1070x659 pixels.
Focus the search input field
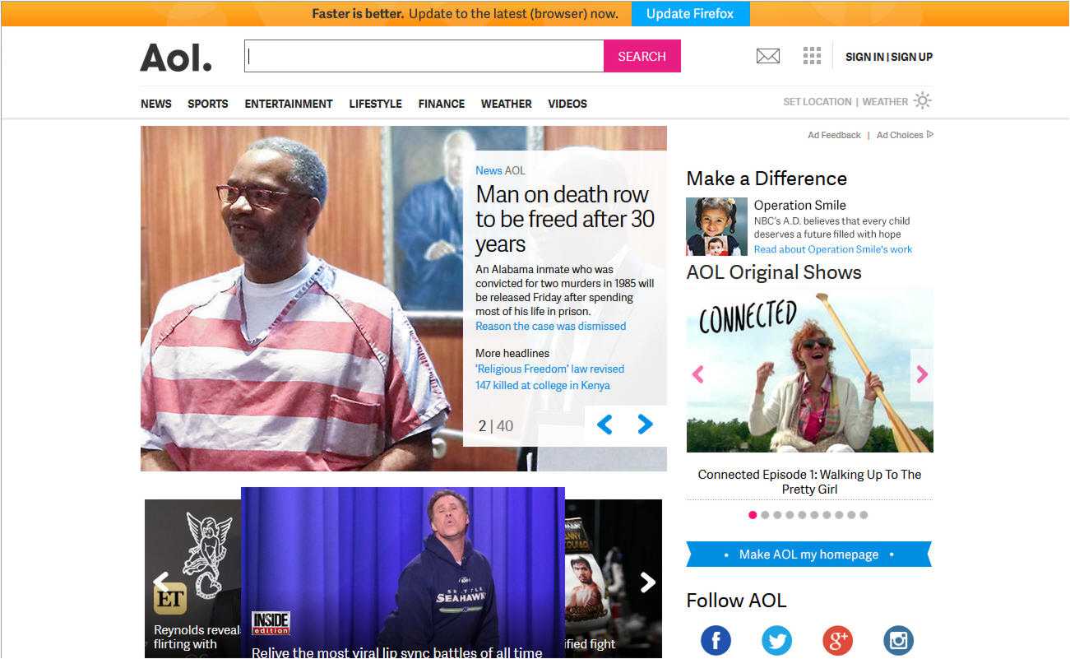424,56
